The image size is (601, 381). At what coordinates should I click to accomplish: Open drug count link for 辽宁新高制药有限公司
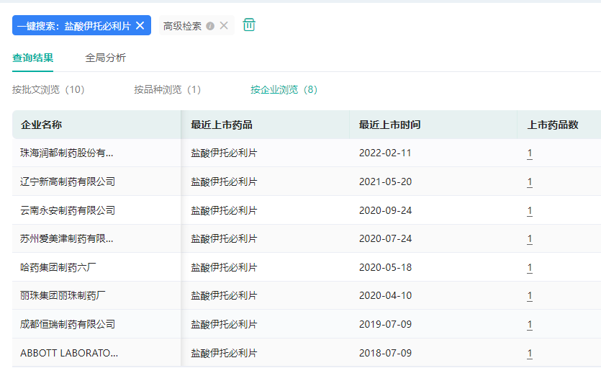530,182
